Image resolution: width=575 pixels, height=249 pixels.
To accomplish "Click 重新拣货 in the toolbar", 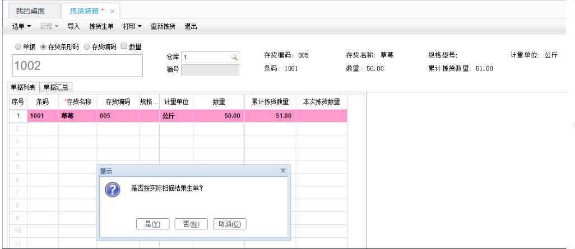I will pos(163,26).
